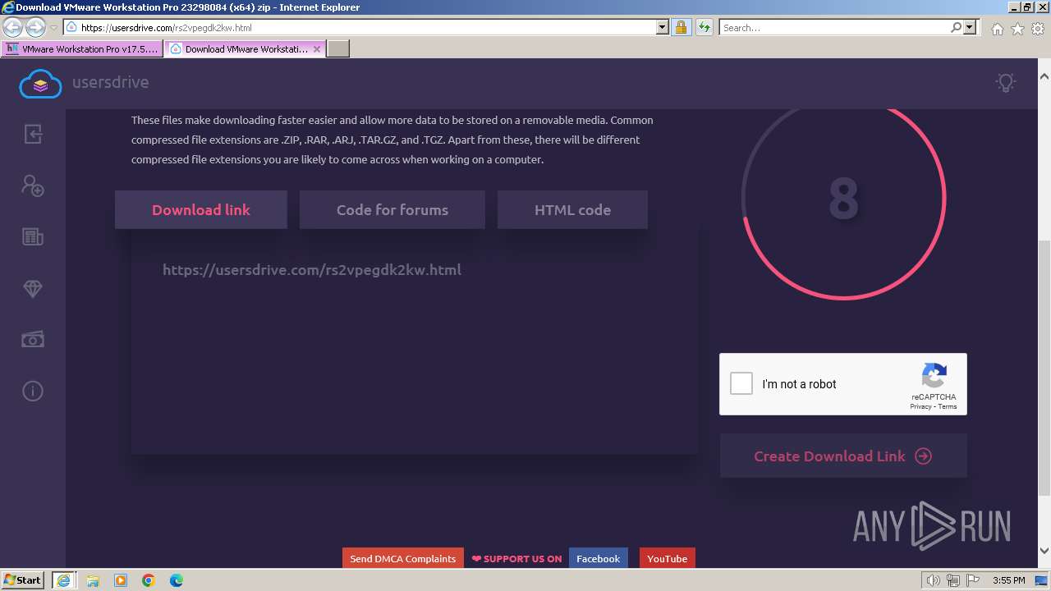Open reCAPTCHA Terms link
The image size is (1051, 591).
[948, 406]
